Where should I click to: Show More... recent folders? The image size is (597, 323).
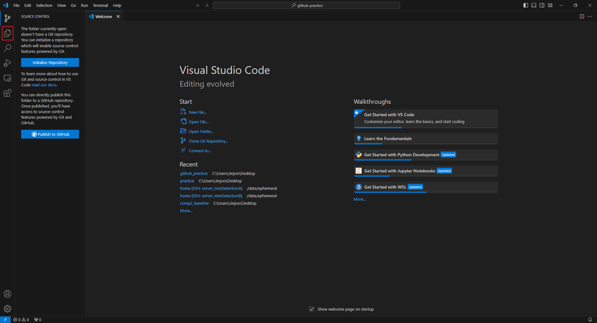186,211
